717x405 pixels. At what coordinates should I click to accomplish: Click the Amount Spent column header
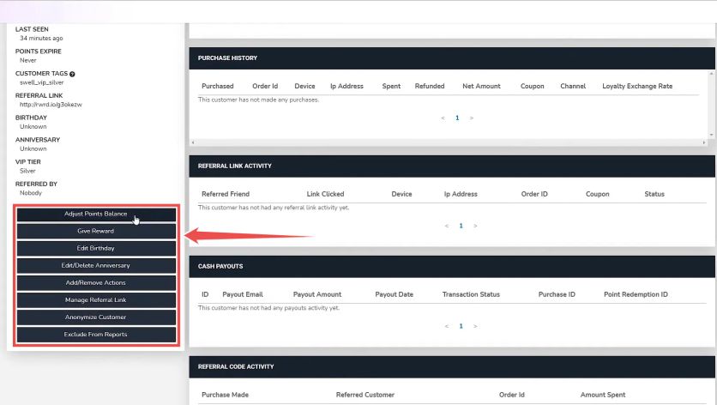(603, 395)
